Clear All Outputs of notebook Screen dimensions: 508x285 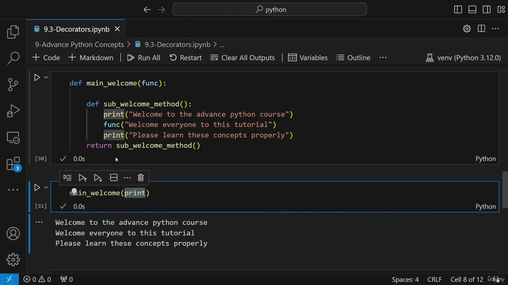point(242,58)
